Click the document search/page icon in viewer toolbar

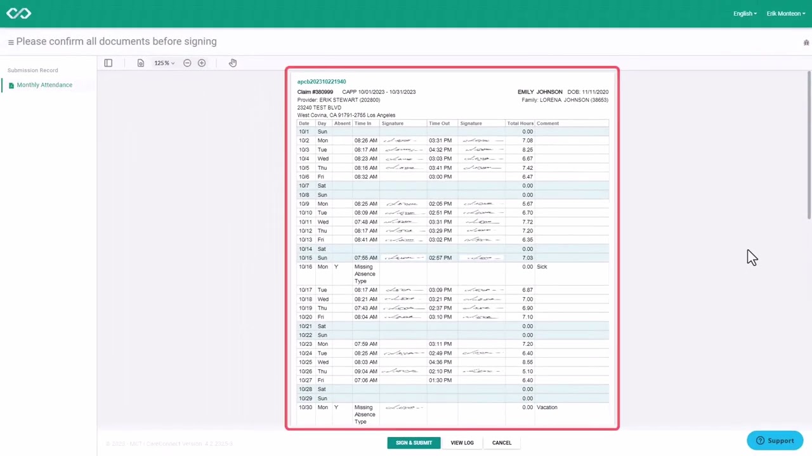(141, 63)
